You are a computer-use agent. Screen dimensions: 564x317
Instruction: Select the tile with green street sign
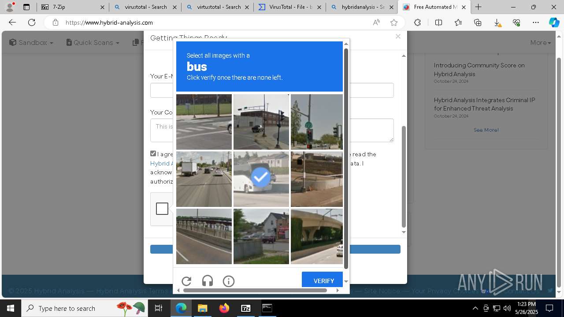(x=317, y=122)
